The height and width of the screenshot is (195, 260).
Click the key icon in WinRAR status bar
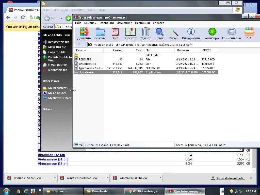tap(81, 144)
